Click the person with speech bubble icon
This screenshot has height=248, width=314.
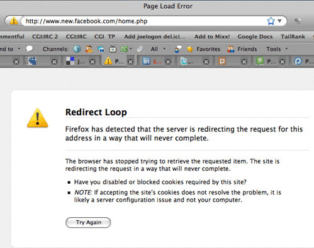pos(178,49)
